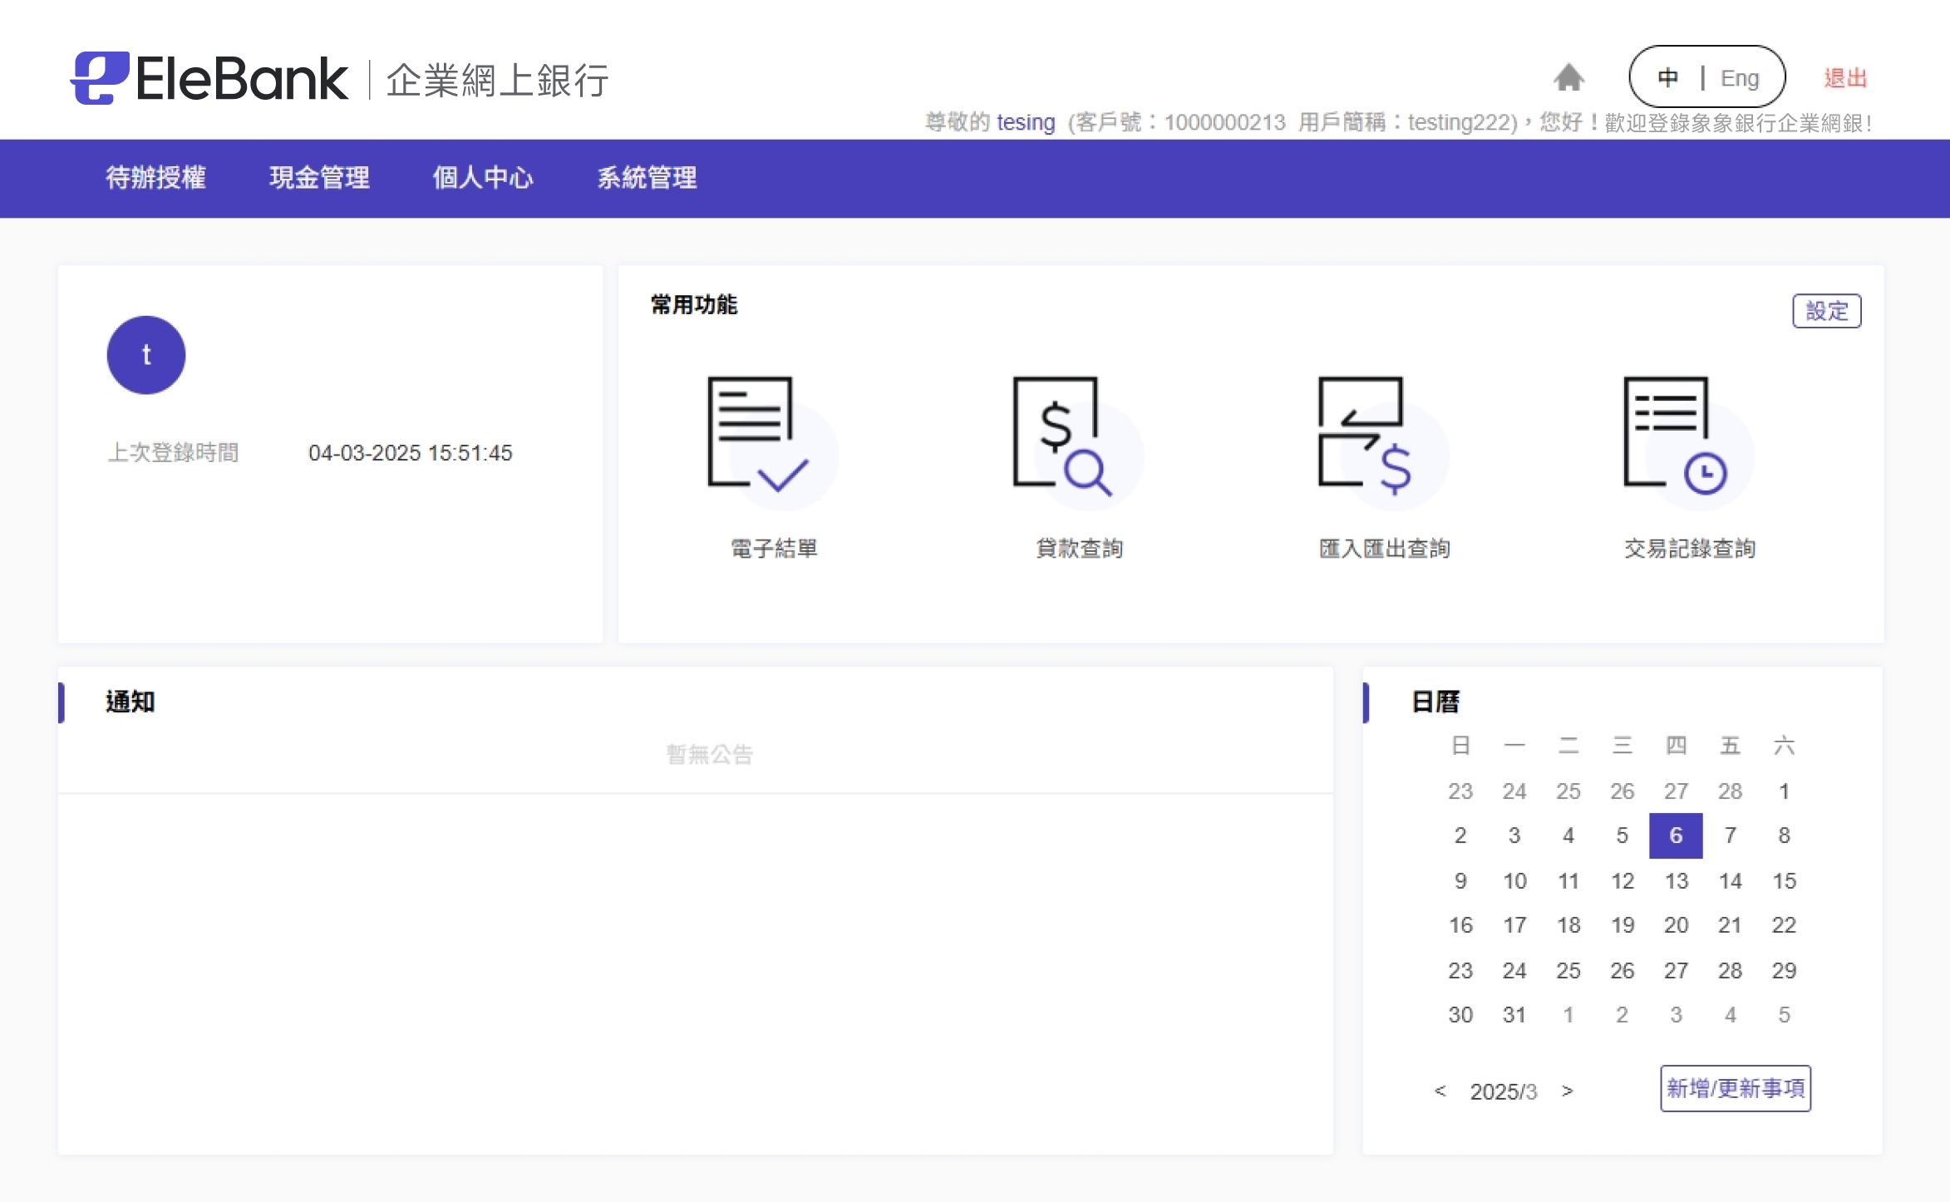
Task: Select March 20 in the calendar
Action: coord(1675,925)
